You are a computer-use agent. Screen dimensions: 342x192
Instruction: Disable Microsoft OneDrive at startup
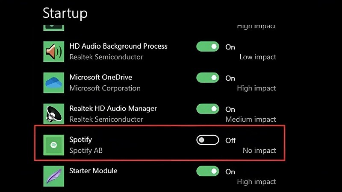[x=208, y=78]
